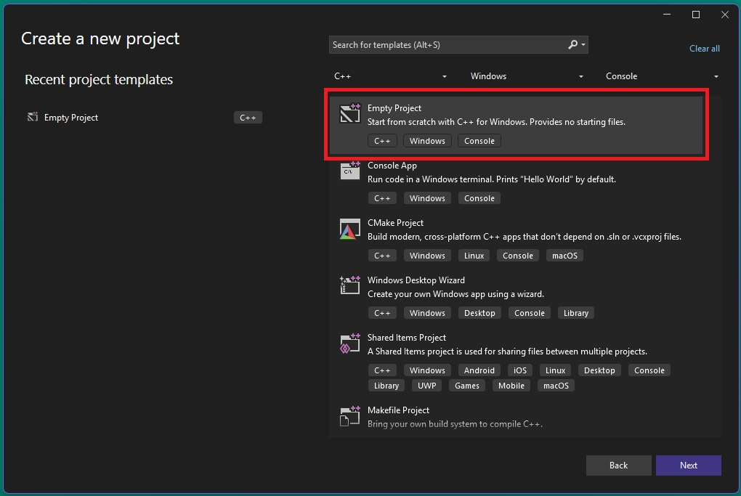Click the Makefile Project description text

coord(455,423)
